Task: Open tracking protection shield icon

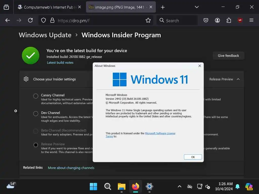Action: (x=44, y=20)
